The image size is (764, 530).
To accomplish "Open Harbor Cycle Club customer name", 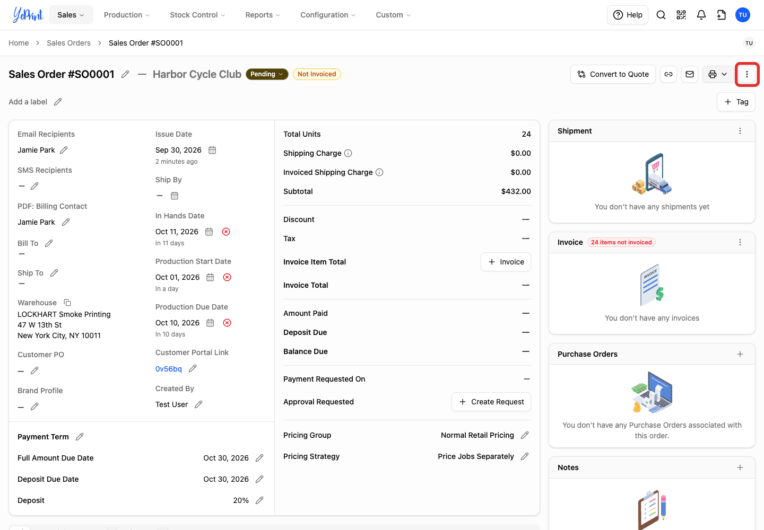I will pyautogui.click(x=197, y=74).
